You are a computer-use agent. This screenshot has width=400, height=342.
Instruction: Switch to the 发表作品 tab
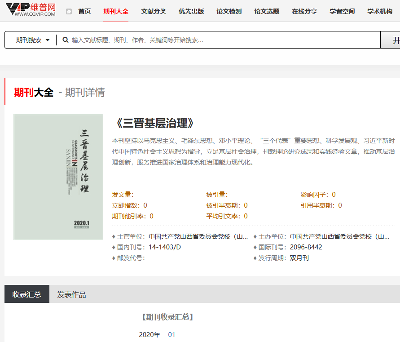point(71,294)
